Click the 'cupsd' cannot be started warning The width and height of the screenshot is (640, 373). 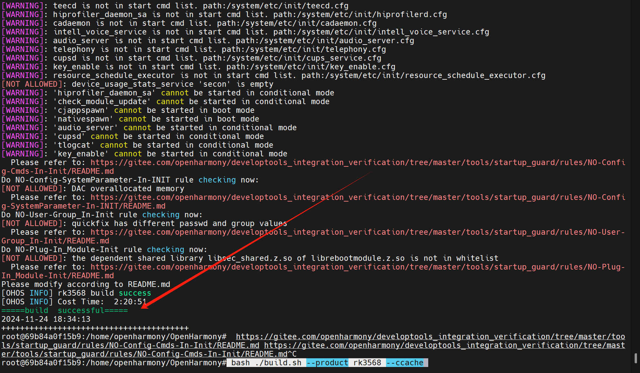133,137
